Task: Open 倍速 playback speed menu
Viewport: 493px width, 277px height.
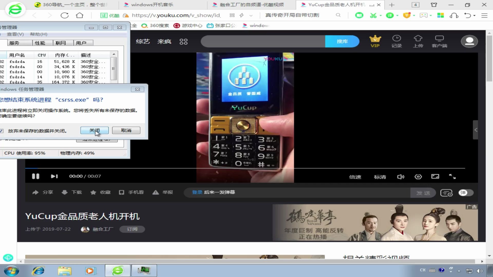Action: [x=355, y=177]
